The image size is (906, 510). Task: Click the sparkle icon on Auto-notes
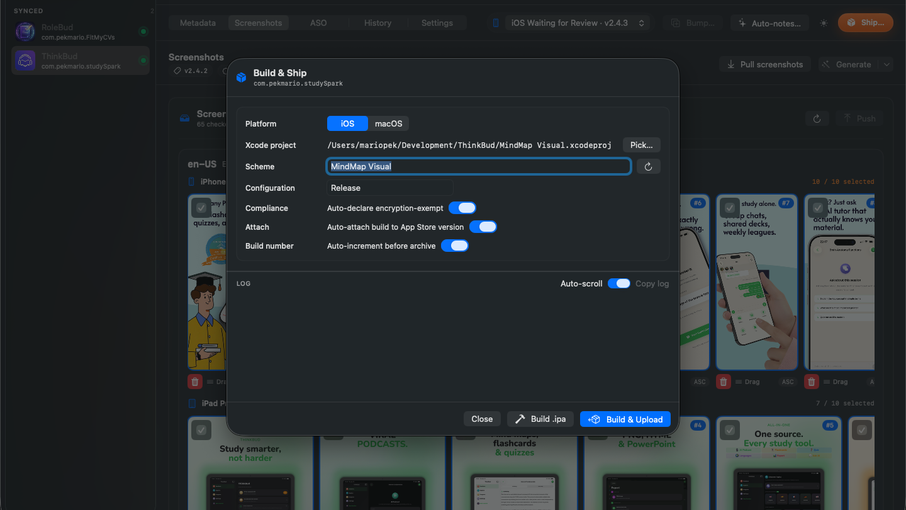(743, 23)
